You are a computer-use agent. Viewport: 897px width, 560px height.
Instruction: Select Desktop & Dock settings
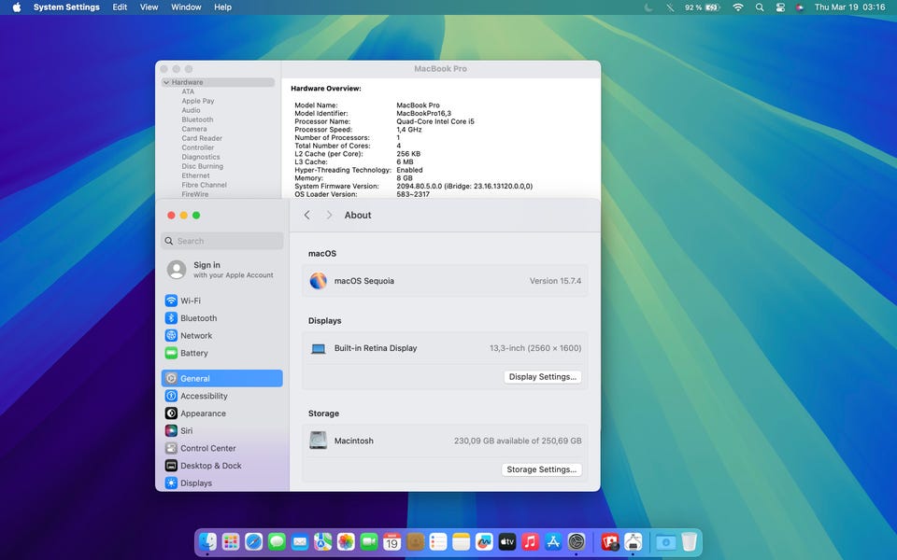[210, 466]
